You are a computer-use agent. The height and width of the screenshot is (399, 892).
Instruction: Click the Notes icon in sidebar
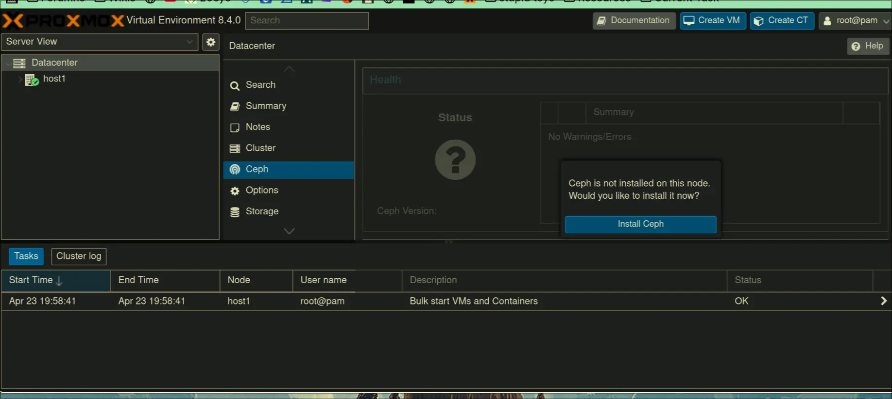click(235, 128)
